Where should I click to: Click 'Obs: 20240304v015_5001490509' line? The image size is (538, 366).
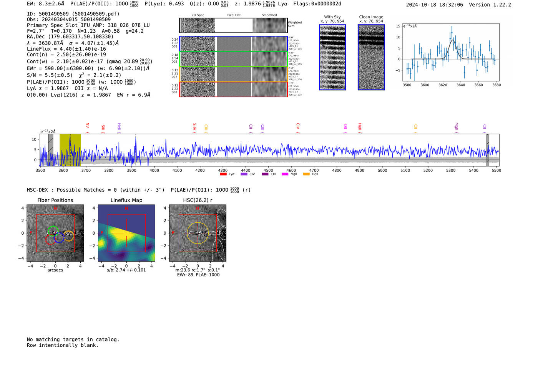(x=69, y=19)
